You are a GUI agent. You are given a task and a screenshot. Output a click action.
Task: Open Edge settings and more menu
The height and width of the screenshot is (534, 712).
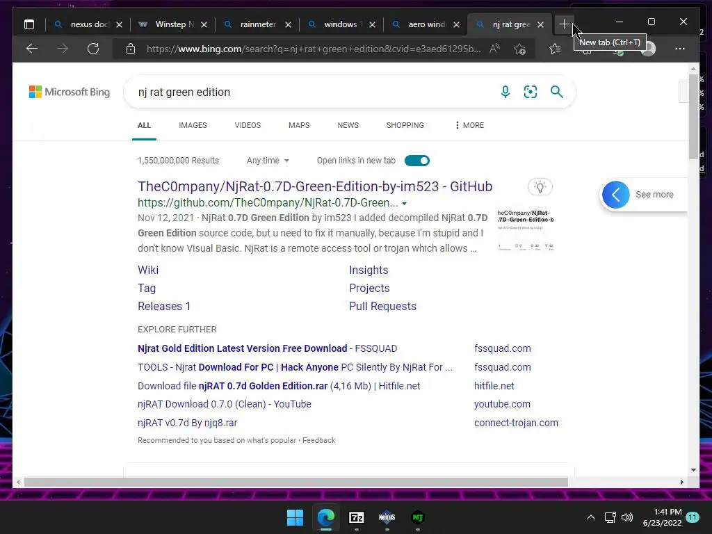[680, 49]
